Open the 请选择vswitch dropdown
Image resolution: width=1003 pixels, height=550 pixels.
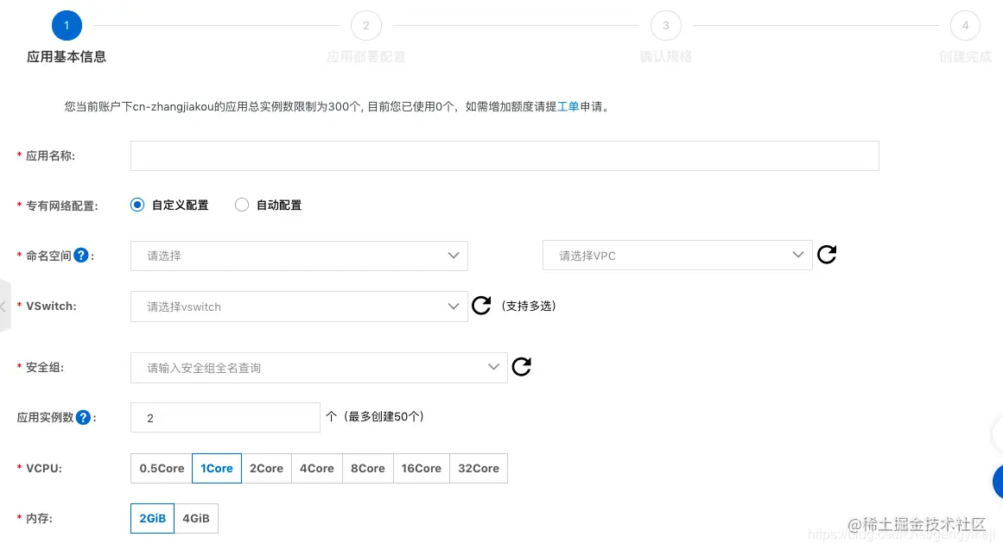tap(299, 306)
